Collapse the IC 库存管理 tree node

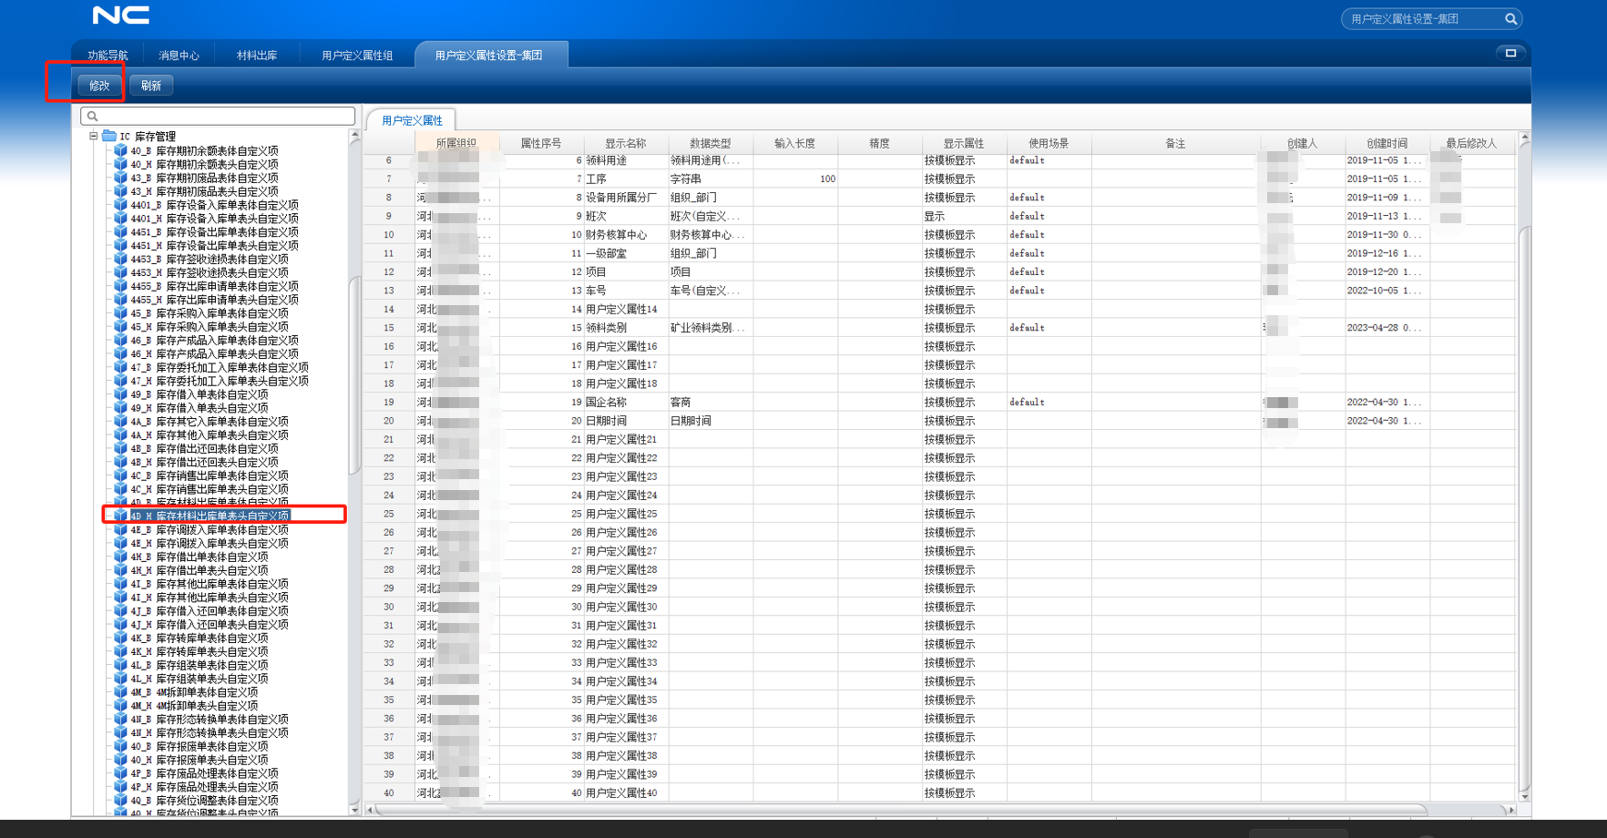(x=93, y=137)
